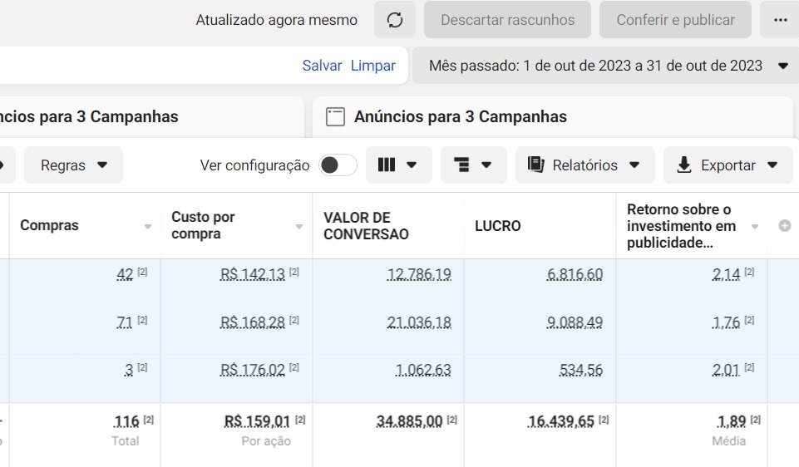Click the Exportar download icon
This screenshot has width=799, height=467.
(x=684, y=165)
